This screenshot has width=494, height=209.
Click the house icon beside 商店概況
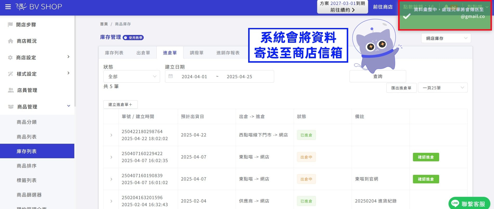point(11,41)
